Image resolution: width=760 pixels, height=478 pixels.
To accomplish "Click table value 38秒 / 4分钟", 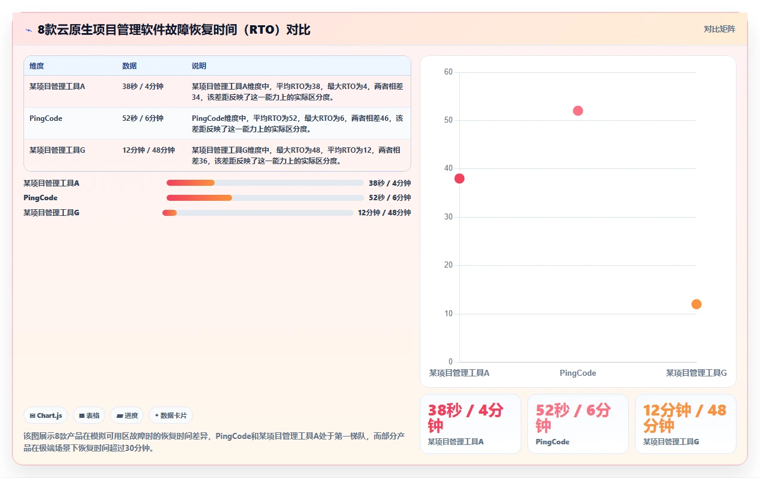I will pyautogui.click(x=142, y=87).
